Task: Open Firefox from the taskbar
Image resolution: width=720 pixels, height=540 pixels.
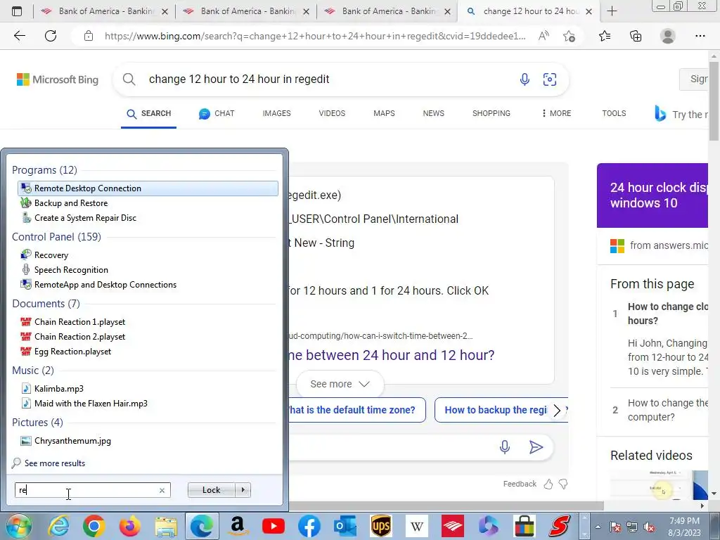Action: click(130, 526)
